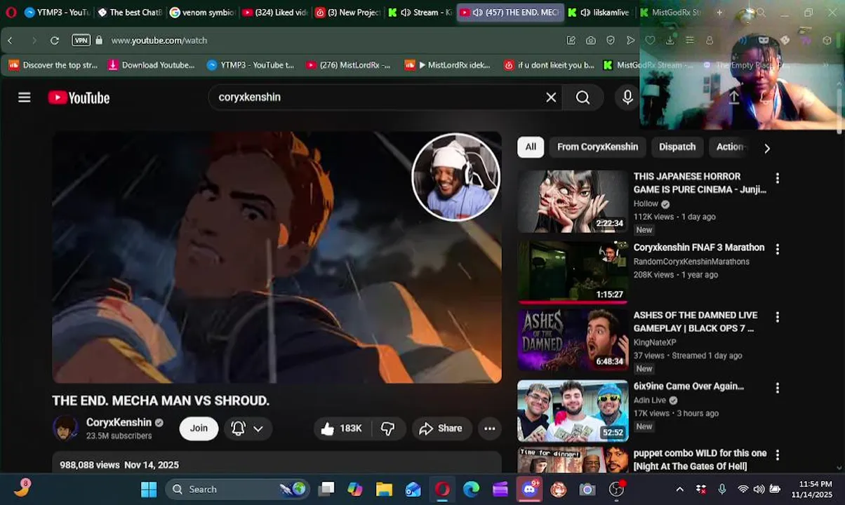This screenshot has width=845, height=505.
Task: Open the Hollow channel name
Action: [x=646, y=204]
